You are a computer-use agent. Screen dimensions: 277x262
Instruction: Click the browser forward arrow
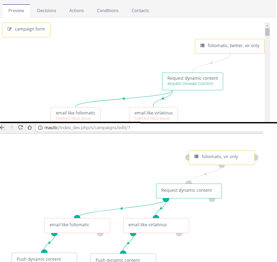tap(11, 127)
